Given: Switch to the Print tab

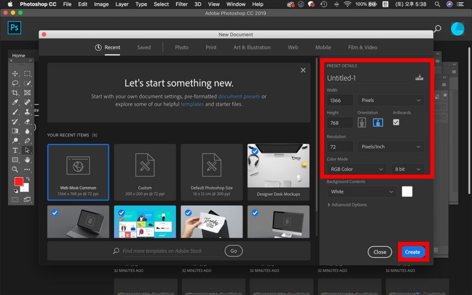Looking at the screenshot, I should [x=211, y=47].
